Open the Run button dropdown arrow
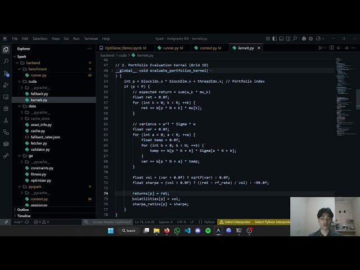360x270 pixels. click(325, 48)
